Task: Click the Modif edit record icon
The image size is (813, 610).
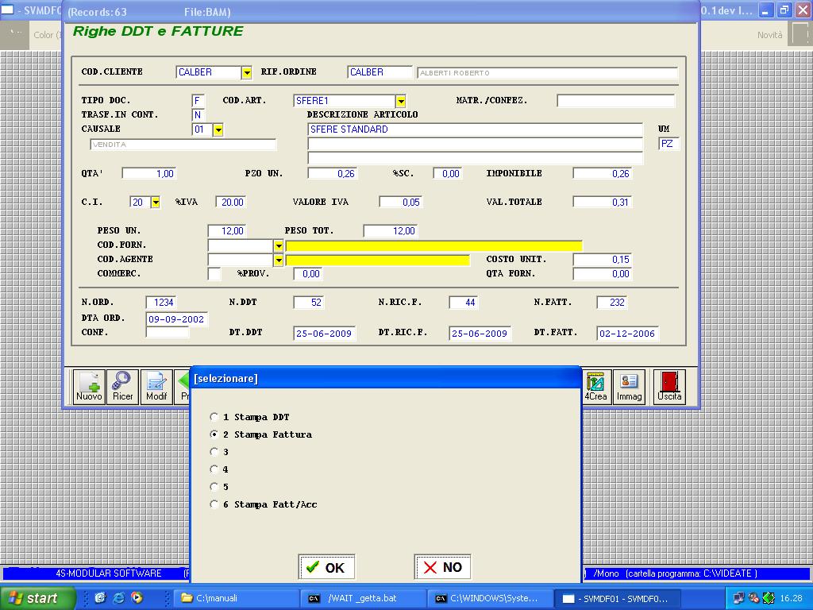Action: coord(156,387)
